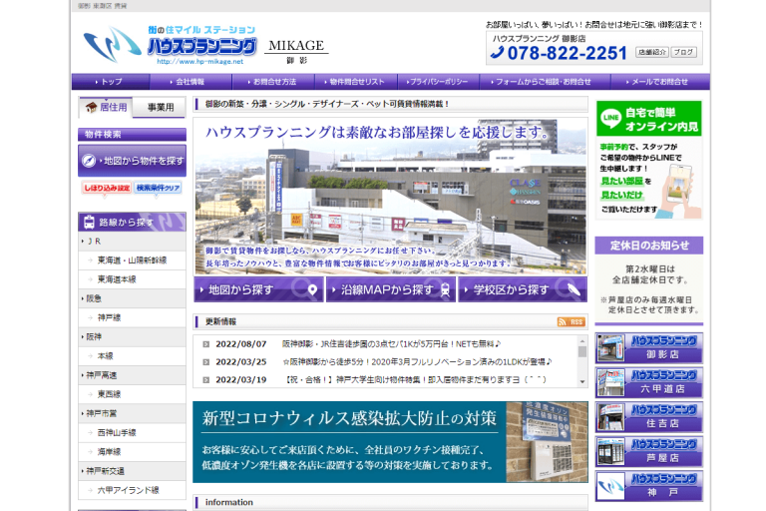
Task: Open プライバシーポリシー in the navigation bar
Action: pos(438,82)
